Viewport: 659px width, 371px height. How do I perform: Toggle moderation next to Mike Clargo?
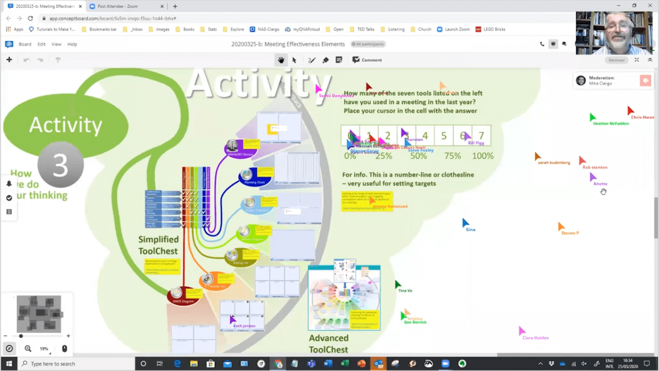pyautogui.click(x=645, y=81)
